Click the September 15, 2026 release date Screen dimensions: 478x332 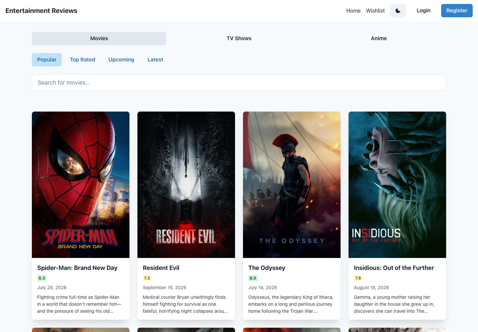165,288
